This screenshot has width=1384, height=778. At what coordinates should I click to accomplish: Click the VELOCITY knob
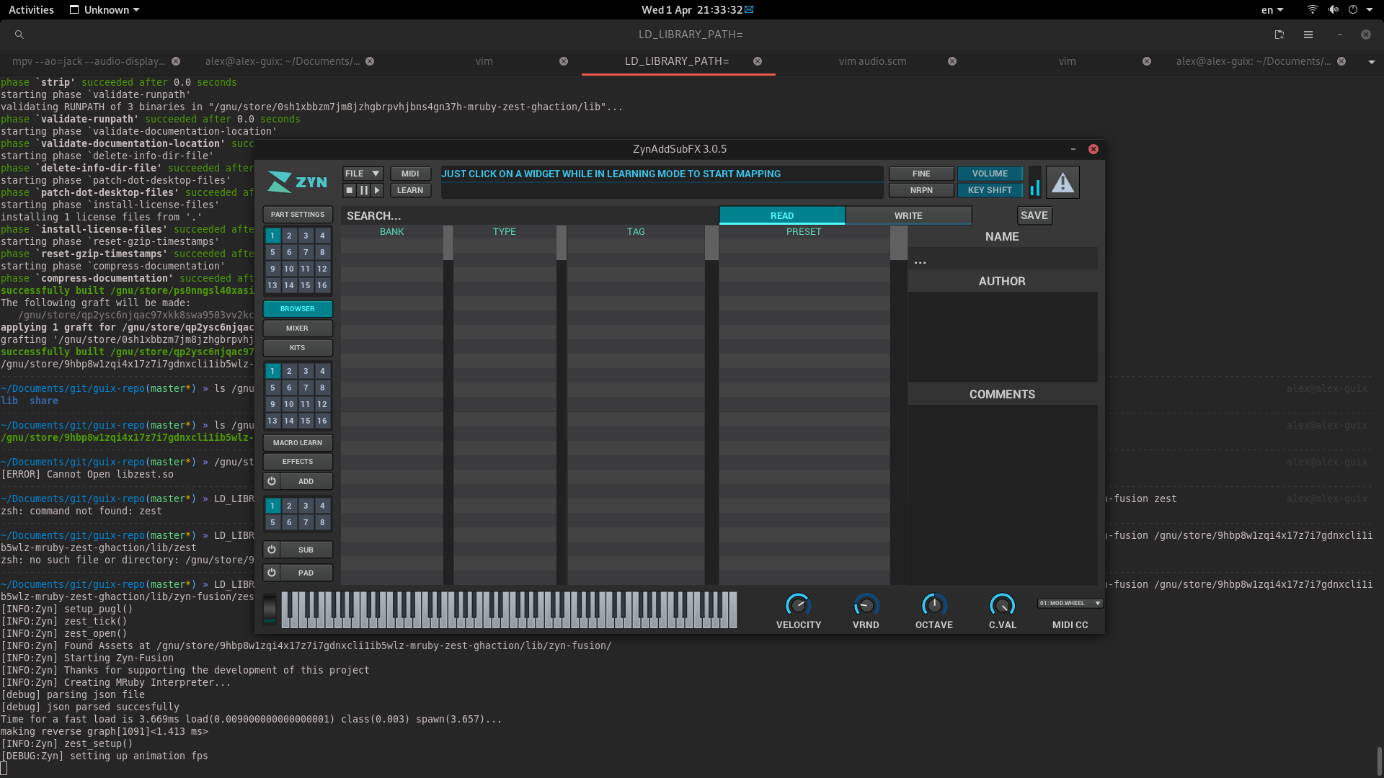pyautogui.click(x=798, y=605)
